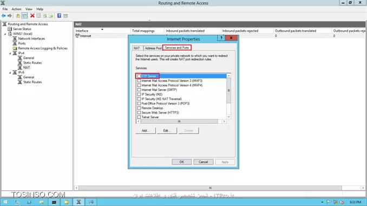Check IP Security (IKE NAT Traversal) checkbox
Viewport: 367px width, 206px height.
[139, 99]
